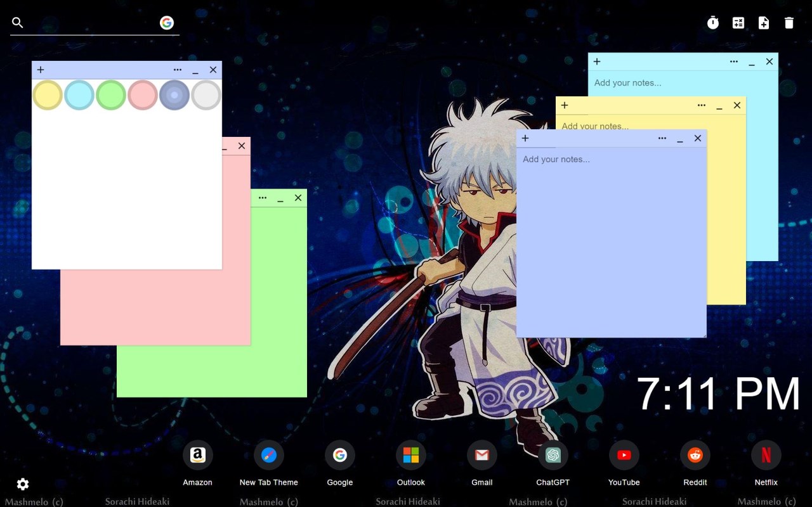Viewport: 812px width, 507px height.
Task: Apply the pink color swatch
Action: 143,95
